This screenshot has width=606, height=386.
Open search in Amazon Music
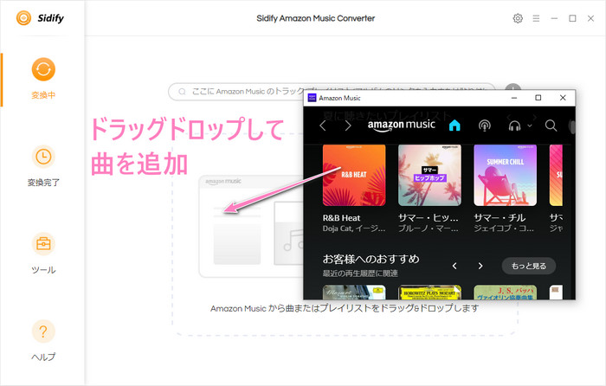tap(551, 125)
